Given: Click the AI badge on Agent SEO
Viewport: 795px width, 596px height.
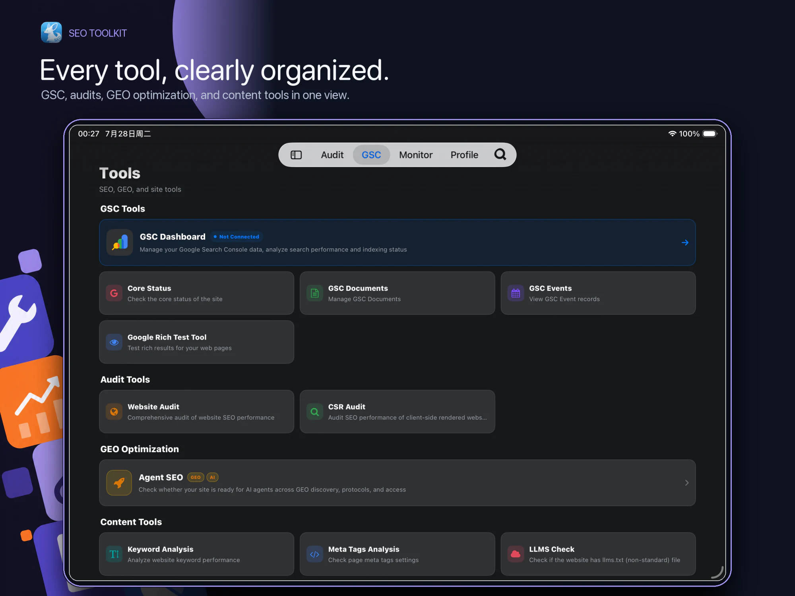Looking at the screenshot, I should (212, 477).
